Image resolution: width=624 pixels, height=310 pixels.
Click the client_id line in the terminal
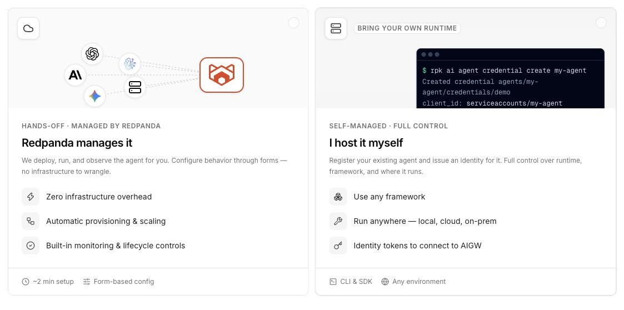pos(492,103)
